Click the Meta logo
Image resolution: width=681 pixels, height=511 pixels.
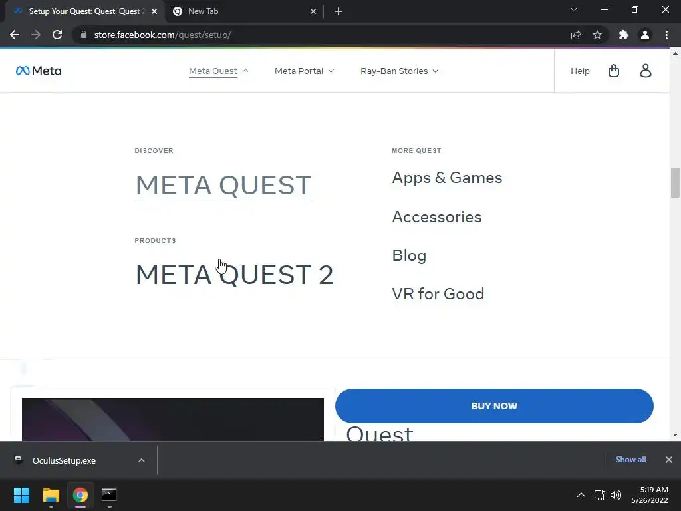point(39,71)
